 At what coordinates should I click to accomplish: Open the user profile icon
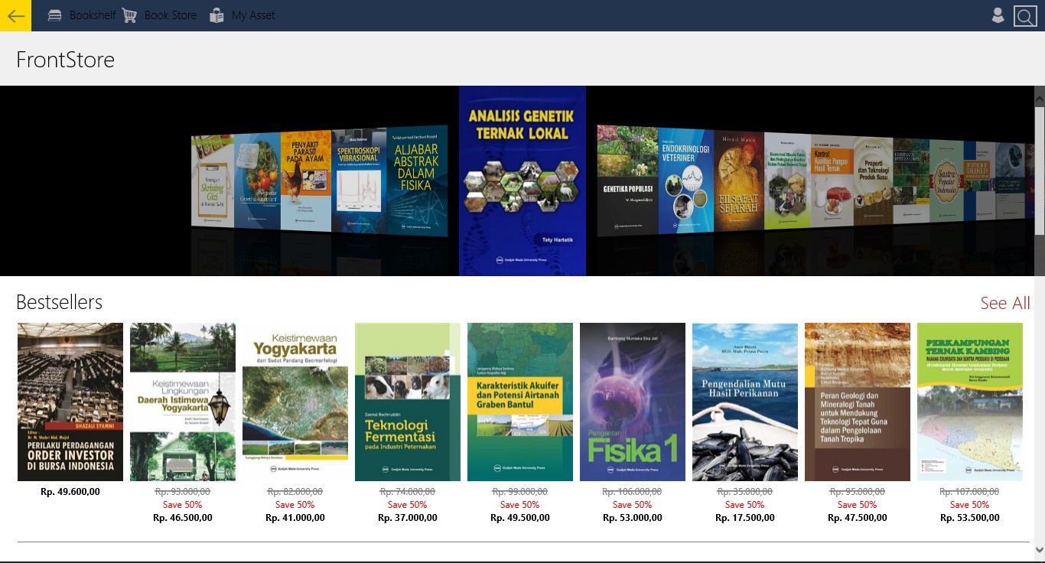pos(998,15)
